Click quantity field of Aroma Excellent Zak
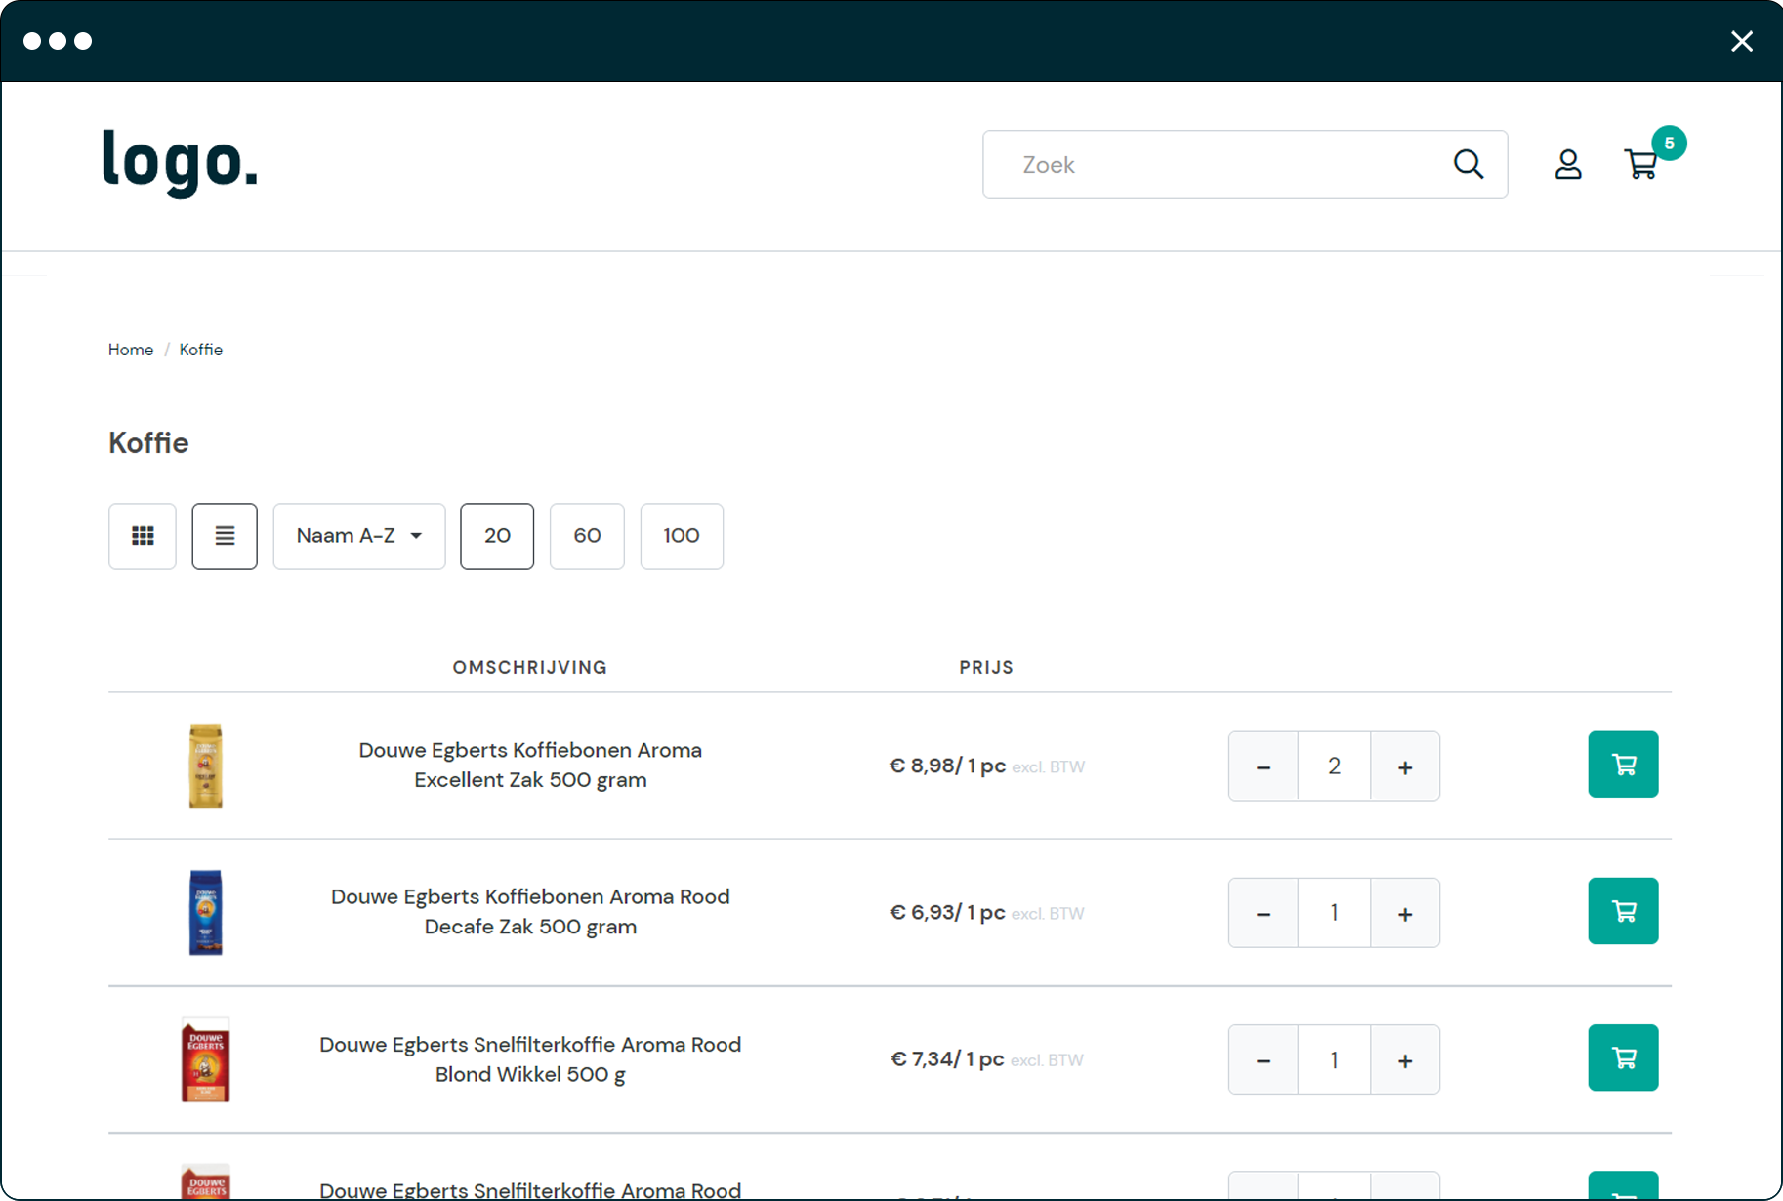 click(x=1335, y=766)
